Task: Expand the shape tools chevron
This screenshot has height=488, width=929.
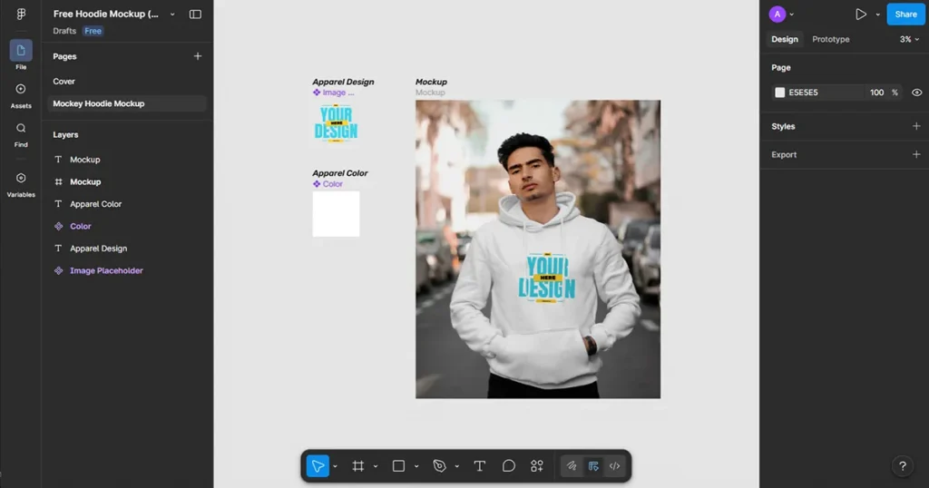Action: tap(416, 466)
